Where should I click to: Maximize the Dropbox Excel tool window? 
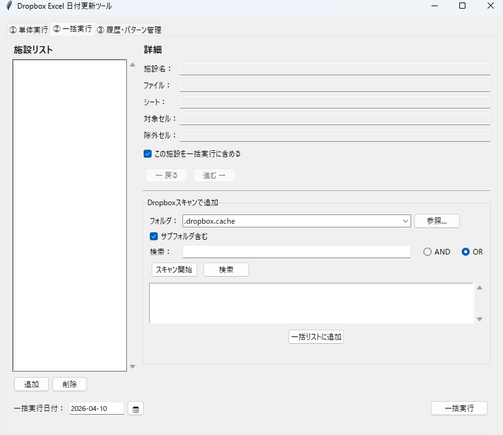point(462,6)
